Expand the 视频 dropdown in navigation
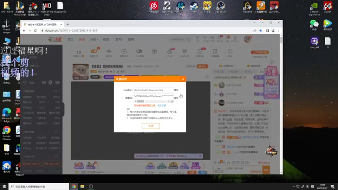Image resolution: width=338 pixels, height=190 pixels. coord(106,39)
